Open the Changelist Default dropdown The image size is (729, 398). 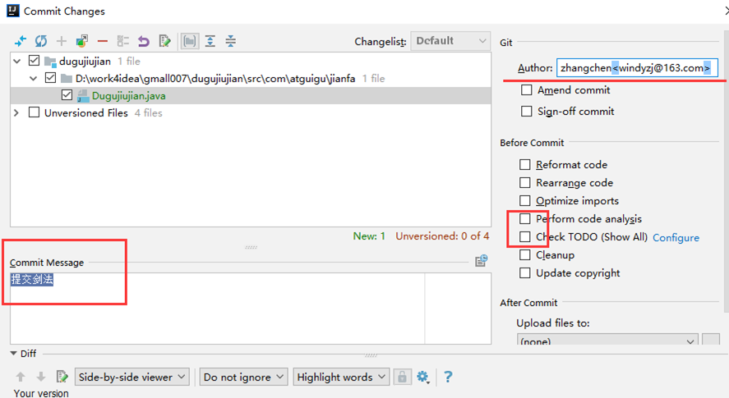[x=450, y=41]
